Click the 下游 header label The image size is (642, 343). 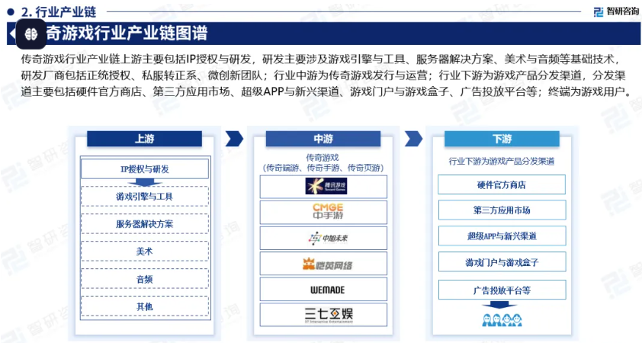click(502, 139)
